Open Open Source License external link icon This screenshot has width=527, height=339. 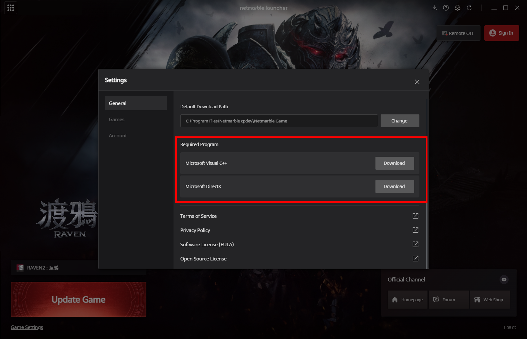point(416,259)
